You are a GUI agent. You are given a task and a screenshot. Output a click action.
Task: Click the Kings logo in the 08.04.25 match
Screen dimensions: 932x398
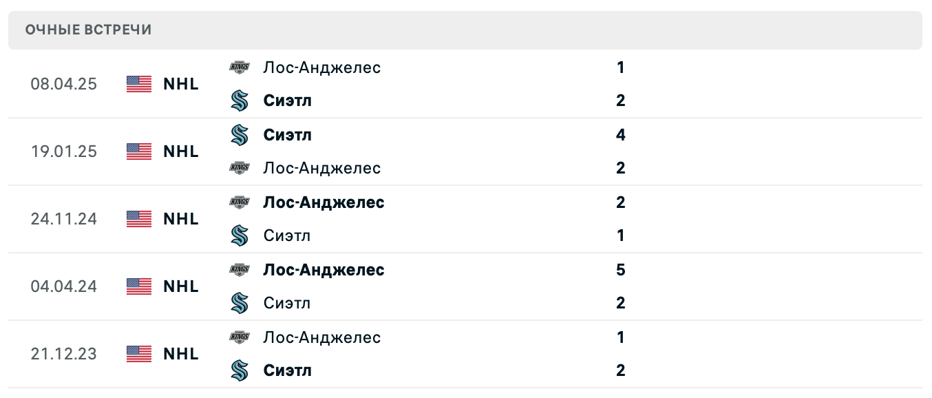(239, 67)
